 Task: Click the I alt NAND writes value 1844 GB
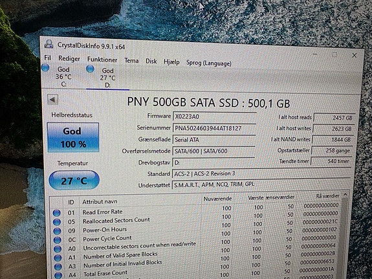click(332, 140)
